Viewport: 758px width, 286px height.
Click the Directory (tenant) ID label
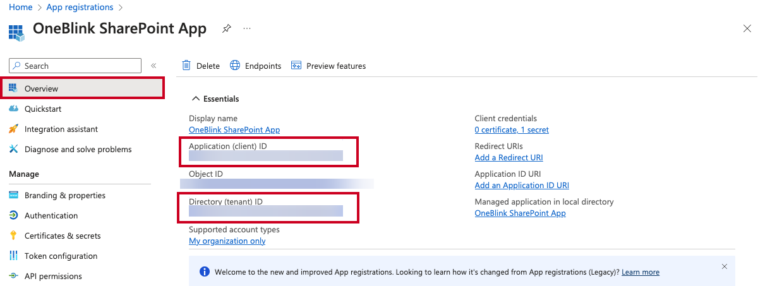click(x=226, y=201)
